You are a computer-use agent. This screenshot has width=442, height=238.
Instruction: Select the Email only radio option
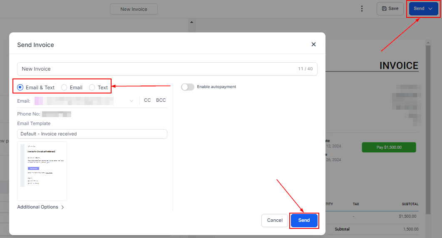(72, 88)
